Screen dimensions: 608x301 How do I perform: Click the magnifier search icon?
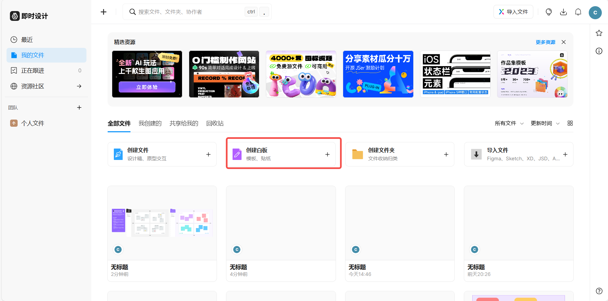132,12
